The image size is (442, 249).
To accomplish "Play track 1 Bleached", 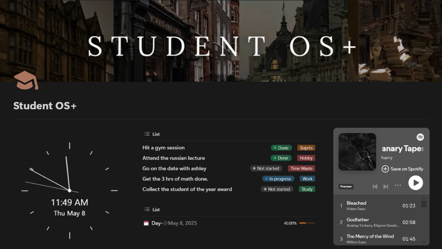I will coord(356,203).
